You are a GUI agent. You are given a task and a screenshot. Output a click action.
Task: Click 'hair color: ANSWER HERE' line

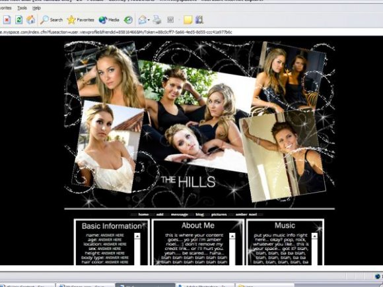105,262
